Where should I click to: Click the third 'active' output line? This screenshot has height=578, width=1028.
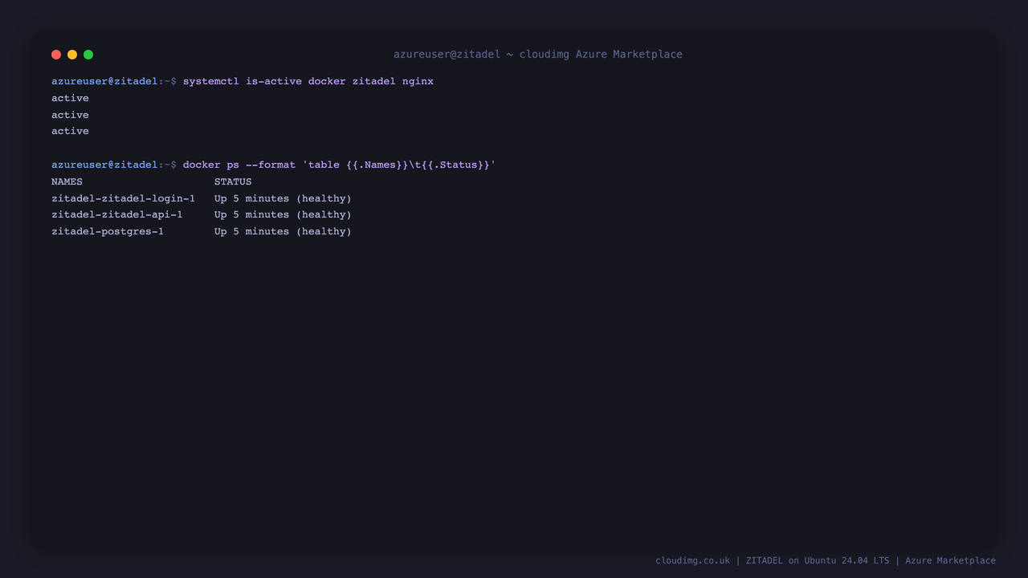(x=70, y=131)
